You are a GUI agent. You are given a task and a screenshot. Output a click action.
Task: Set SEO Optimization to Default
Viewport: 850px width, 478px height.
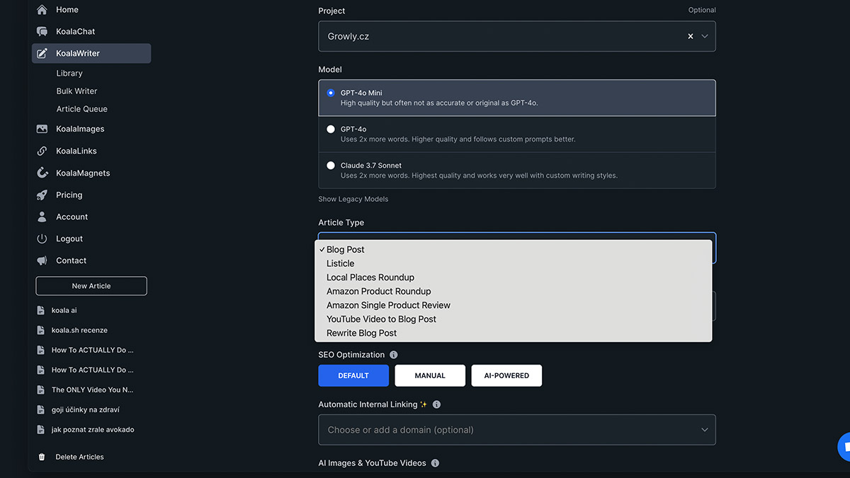click(353, 375)
